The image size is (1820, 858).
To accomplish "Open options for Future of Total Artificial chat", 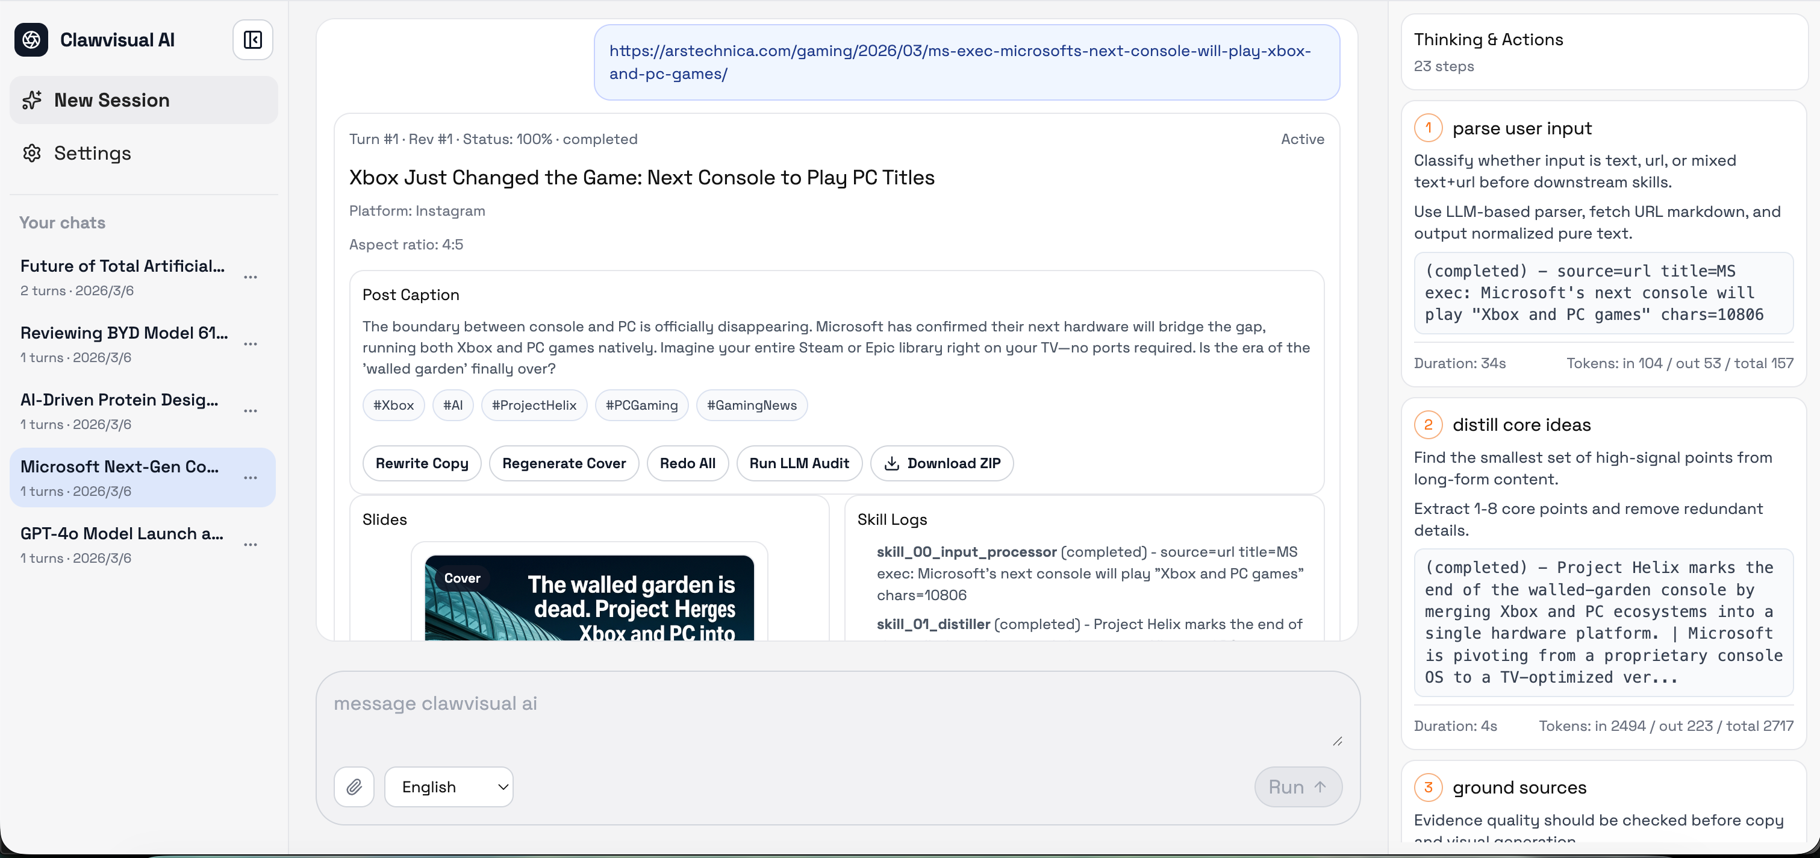I will pos(250,277).
